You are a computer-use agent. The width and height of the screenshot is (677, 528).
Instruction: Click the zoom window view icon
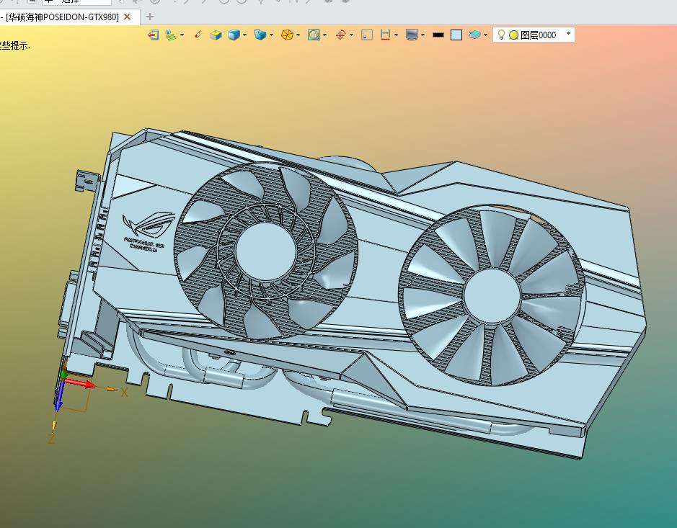(x=314, y=35)
